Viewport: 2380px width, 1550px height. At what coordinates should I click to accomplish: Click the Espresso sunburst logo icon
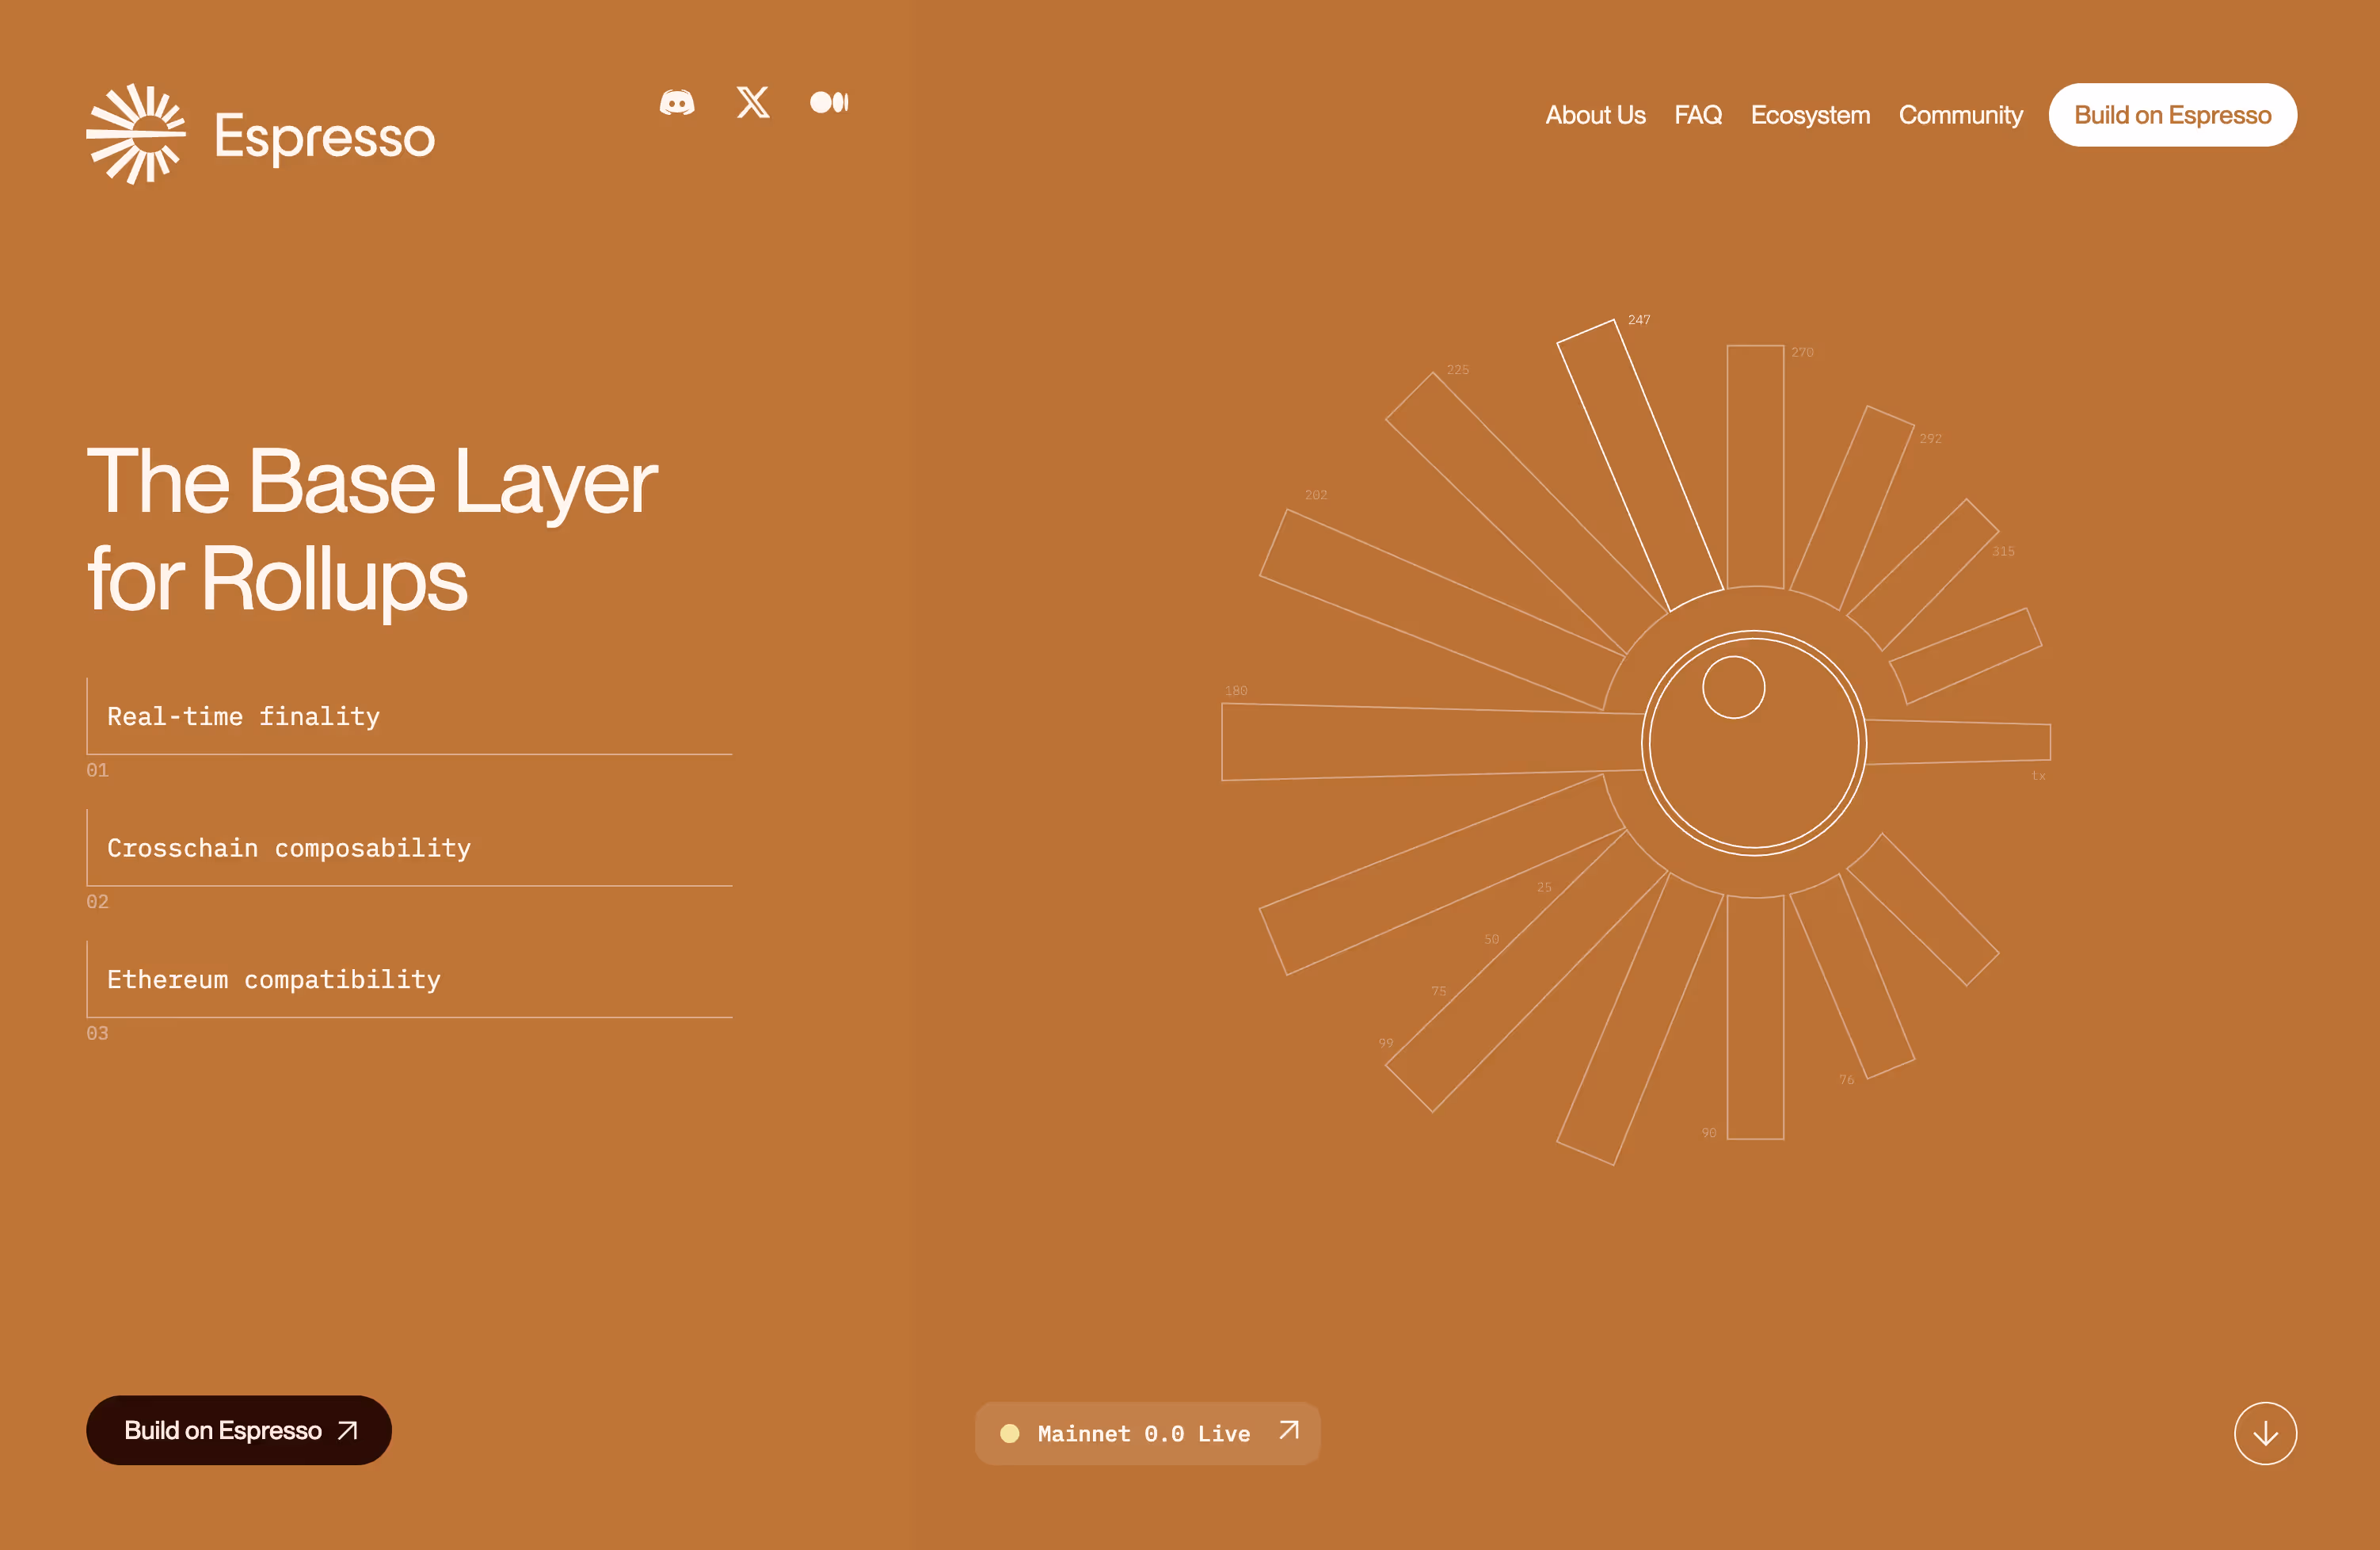pyautogui.click(x=136, y=134)
